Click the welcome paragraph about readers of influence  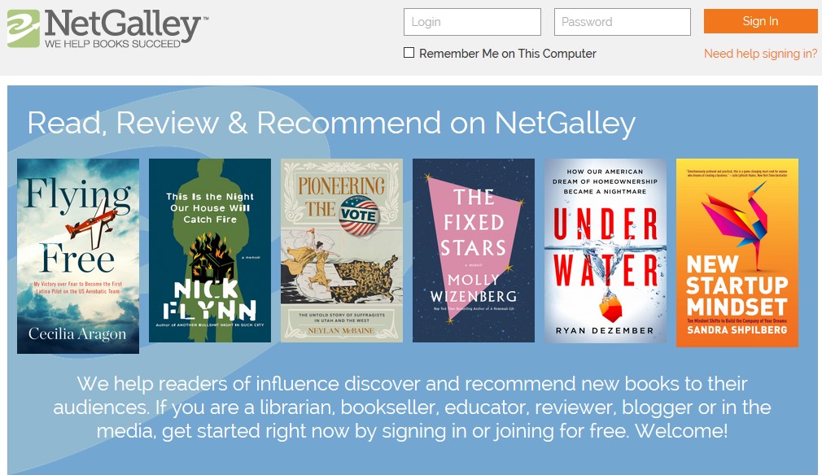[x=412, y=407]
